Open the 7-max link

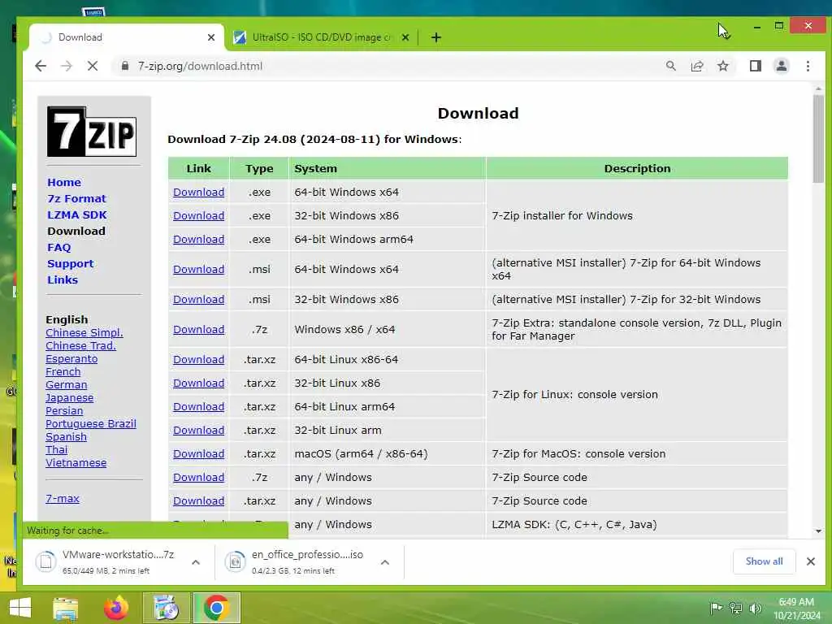pyautogui.click(x=63, y=498)
